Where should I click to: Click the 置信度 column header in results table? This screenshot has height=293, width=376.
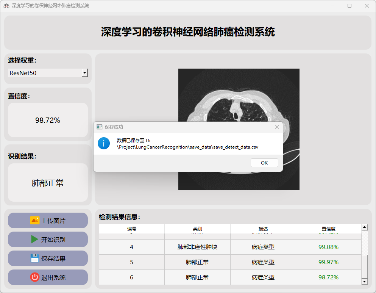click(x=328, y=229)
